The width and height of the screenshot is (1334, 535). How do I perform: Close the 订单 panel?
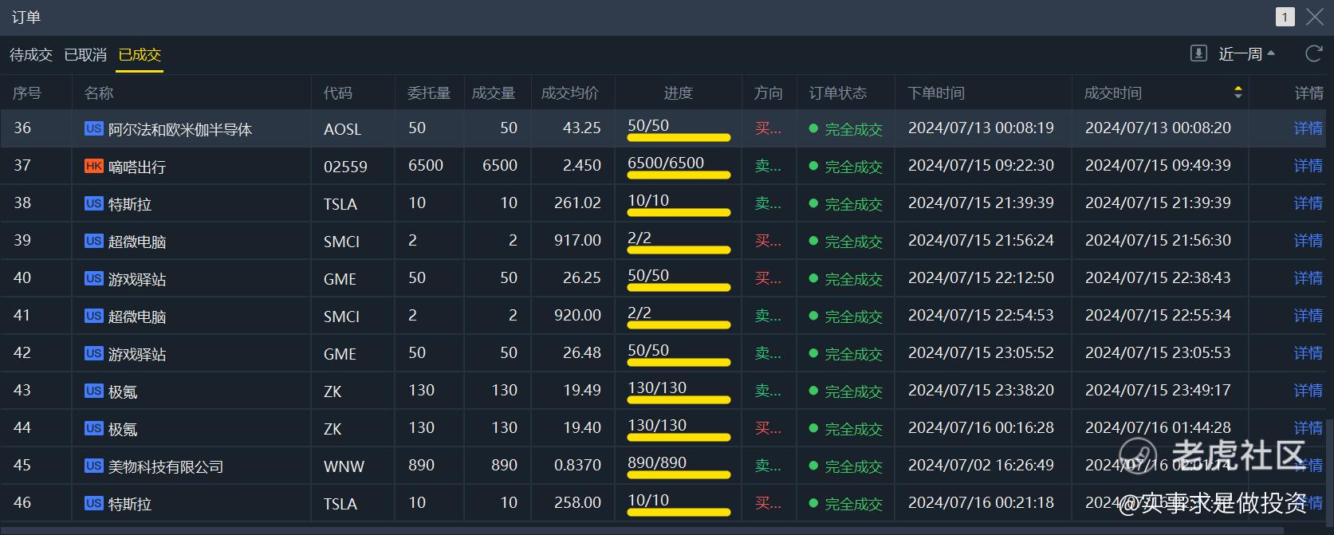[1315, 17]
